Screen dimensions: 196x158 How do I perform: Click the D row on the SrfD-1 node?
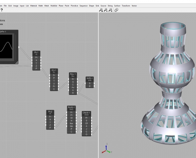tap(89, 86)
